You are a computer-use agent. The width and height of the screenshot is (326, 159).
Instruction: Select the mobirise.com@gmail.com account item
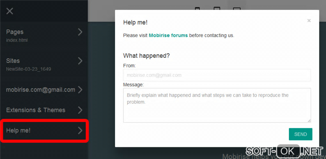[44, 90]
